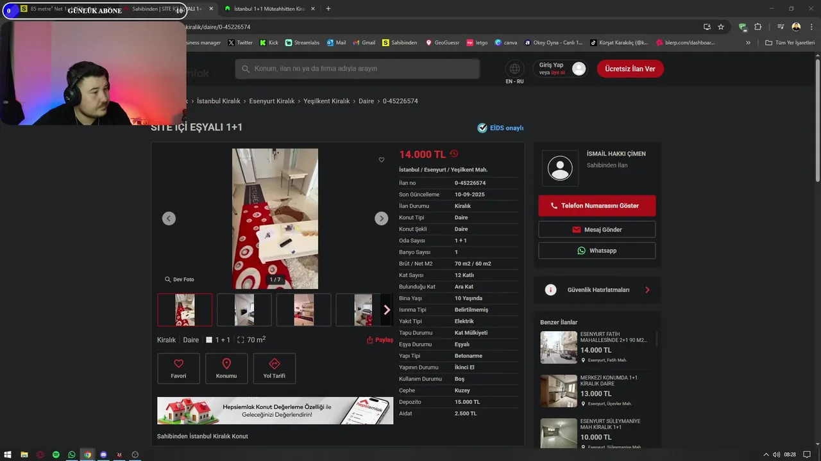Click the price history clock icon
Screen dimensions: 821x461
(454, 154)
